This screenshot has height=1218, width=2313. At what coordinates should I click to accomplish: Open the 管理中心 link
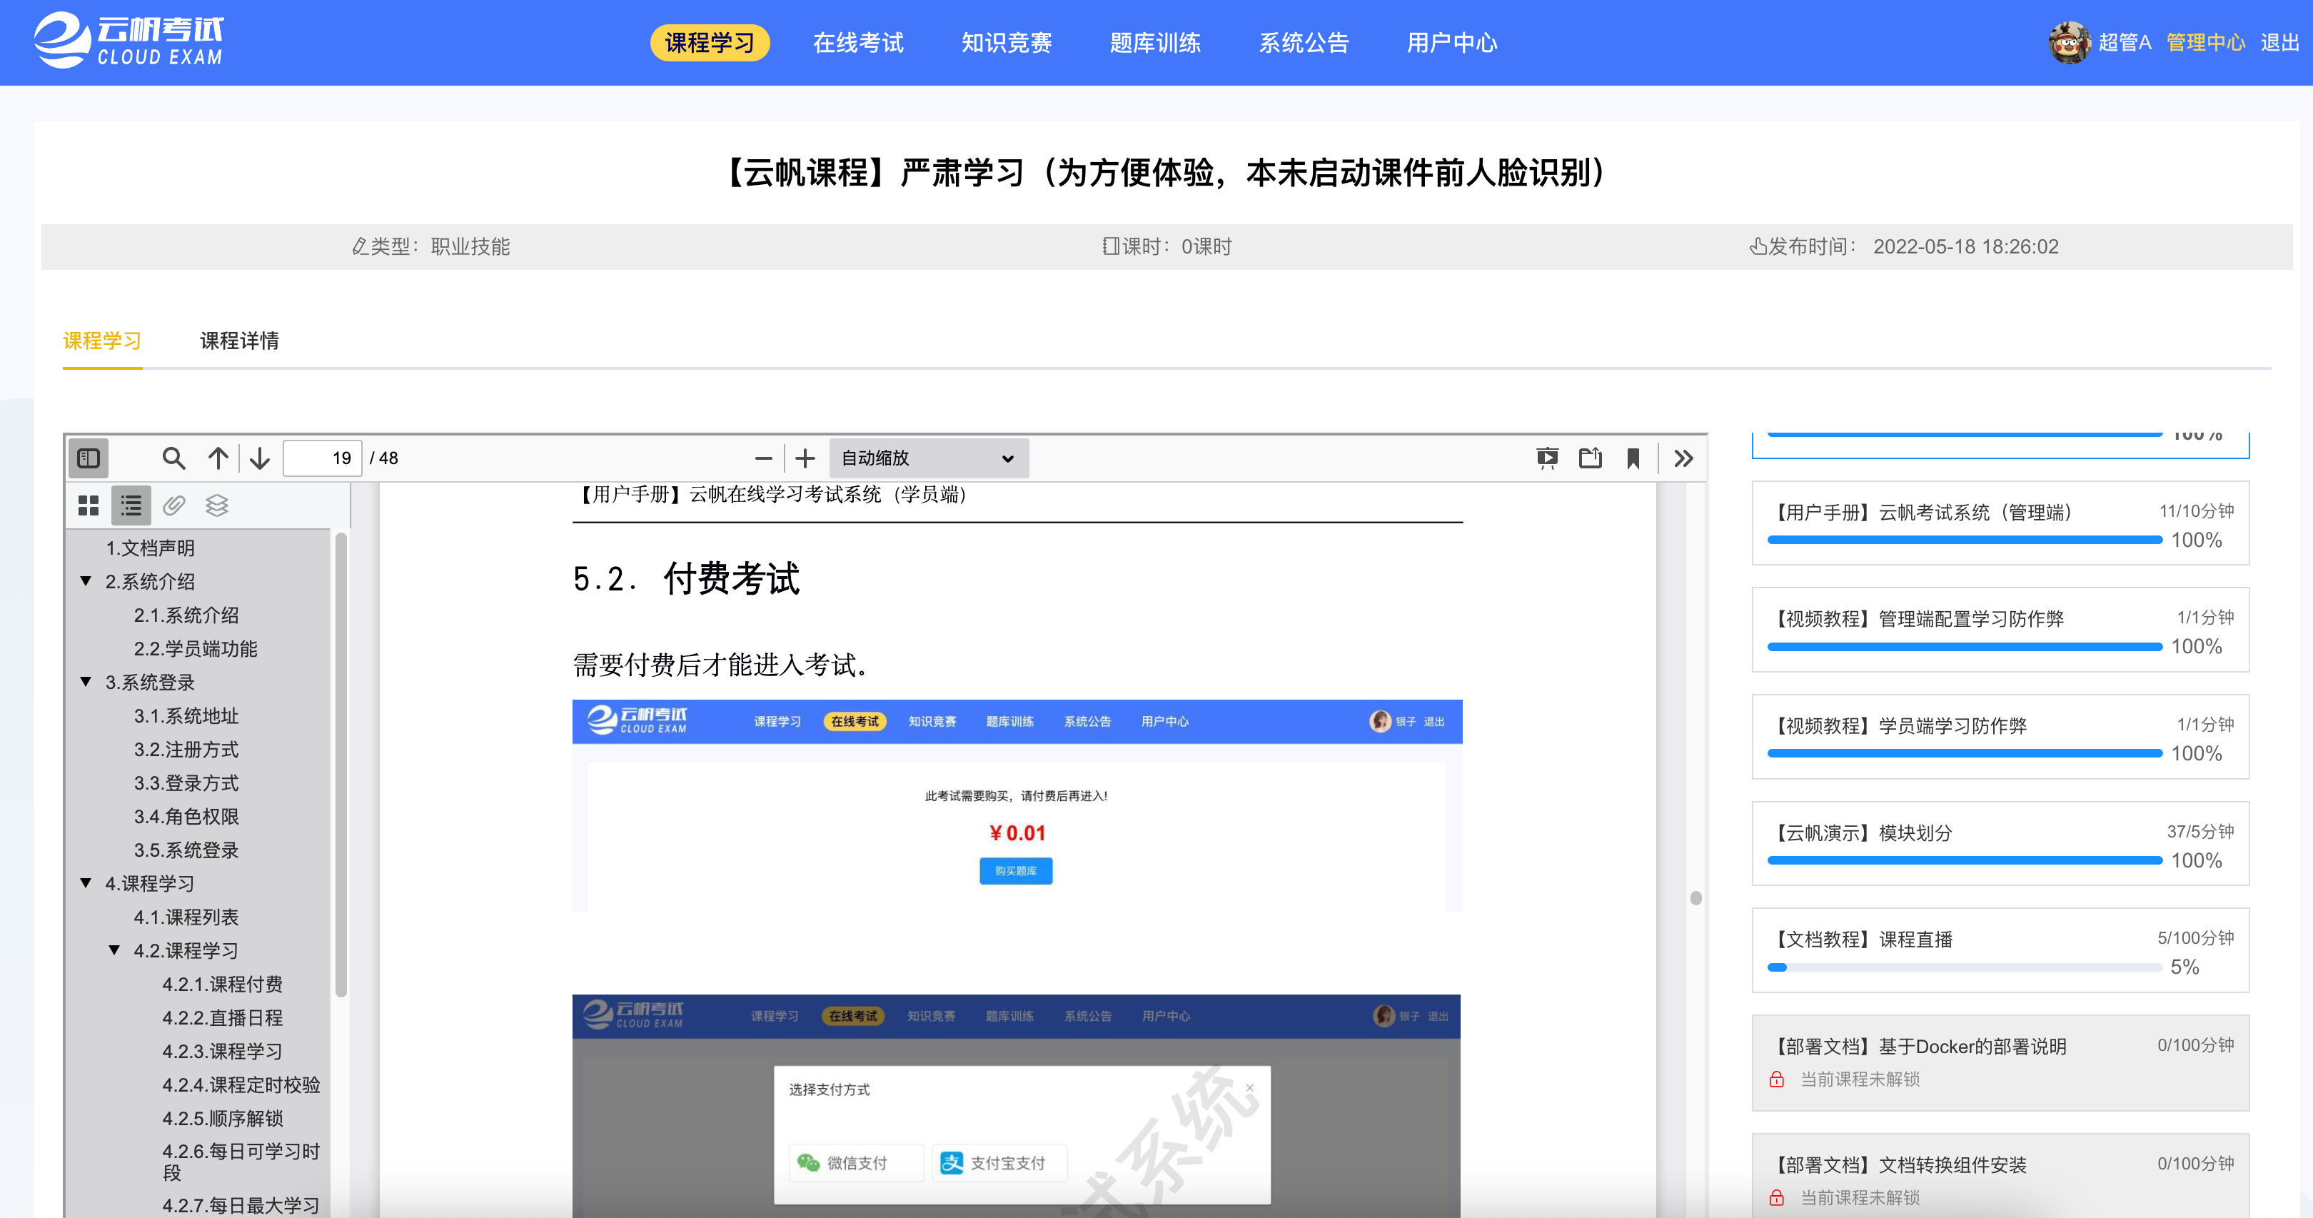[2205, 43]
